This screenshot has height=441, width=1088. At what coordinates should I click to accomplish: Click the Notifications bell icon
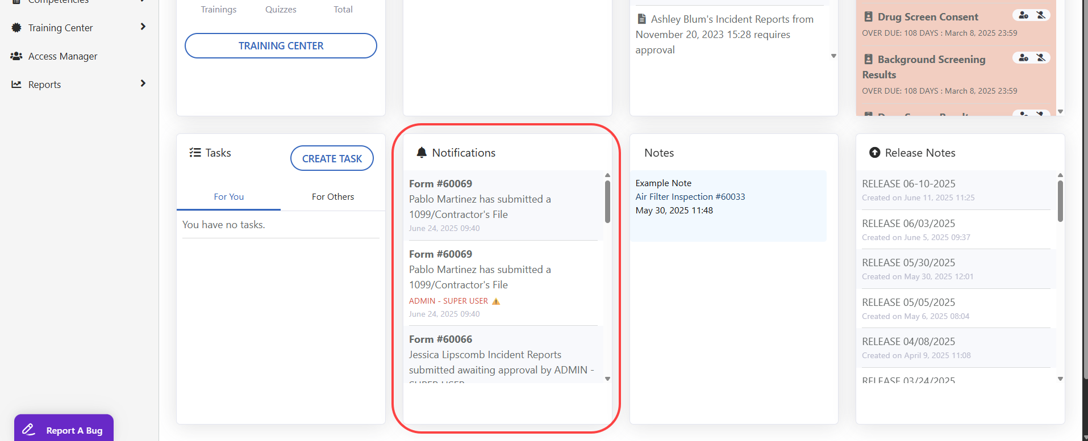[x=422, y=153]
